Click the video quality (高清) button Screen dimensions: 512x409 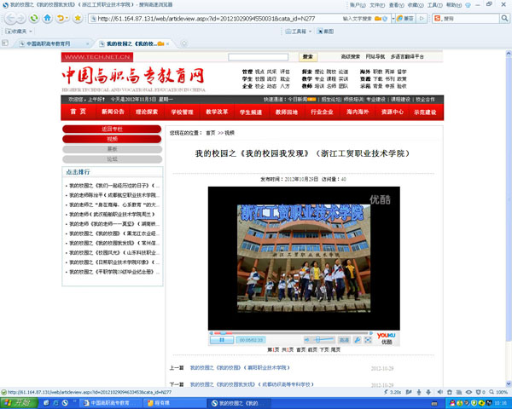(344, 340)
